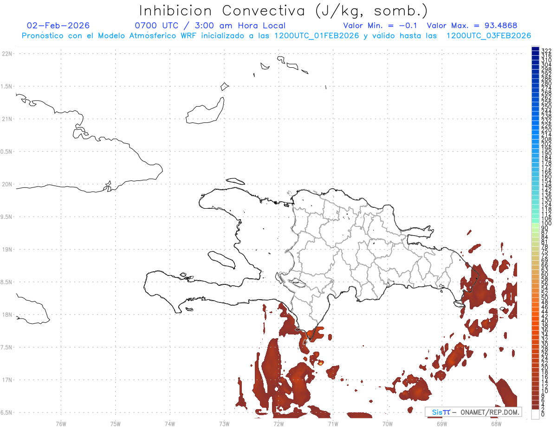
Task: Click the light green swatch labeled 100
Action: [535, 225]
